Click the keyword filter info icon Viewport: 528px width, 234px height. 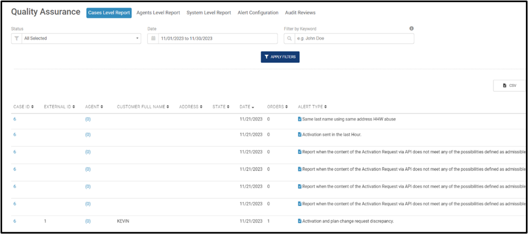click(411, 28)
